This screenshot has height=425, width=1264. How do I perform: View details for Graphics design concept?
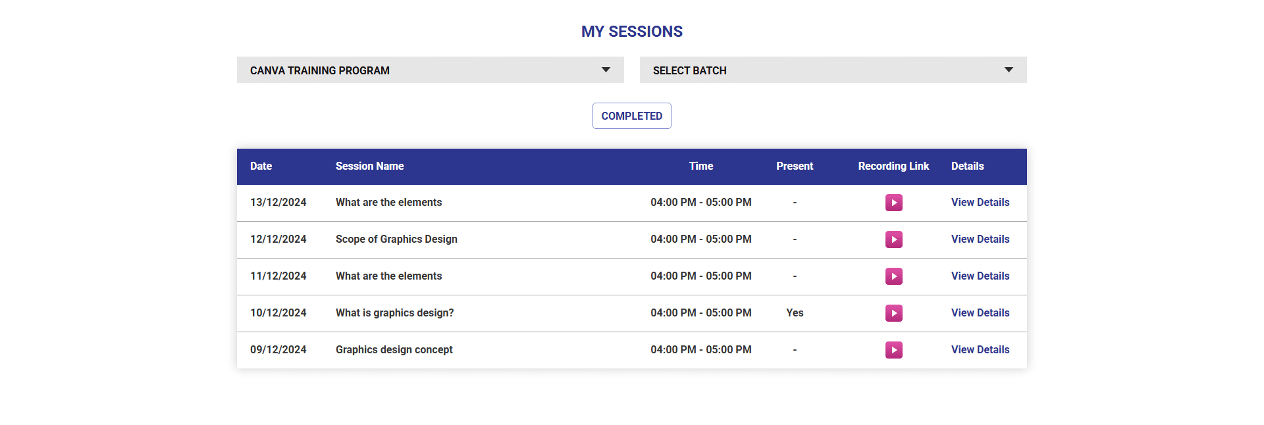pyautogui.click(x=980, y=350)
